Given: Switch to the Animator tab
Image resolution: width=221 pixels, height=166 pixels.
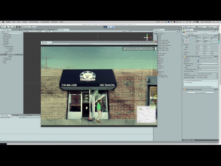Looking at the screenshot, I should [x=51, y=30].
